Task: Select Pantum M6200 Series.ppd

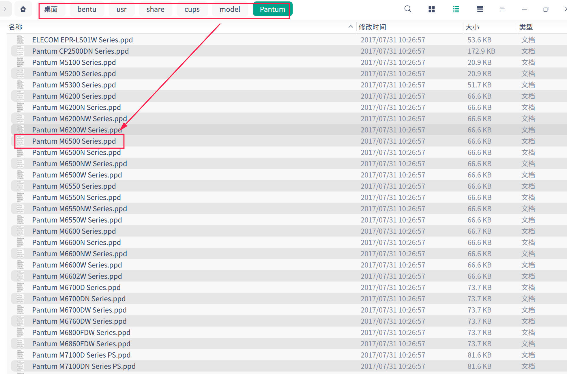Action: 74,96
